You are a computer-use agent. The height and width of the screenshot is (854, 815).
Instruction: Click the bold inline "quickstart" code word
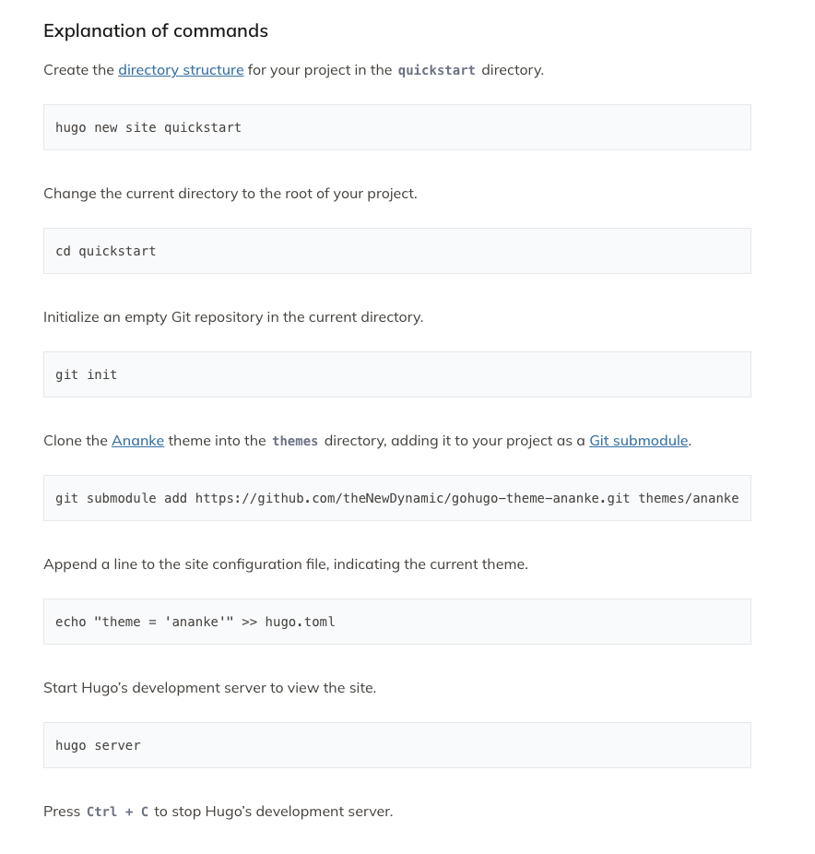436,71
